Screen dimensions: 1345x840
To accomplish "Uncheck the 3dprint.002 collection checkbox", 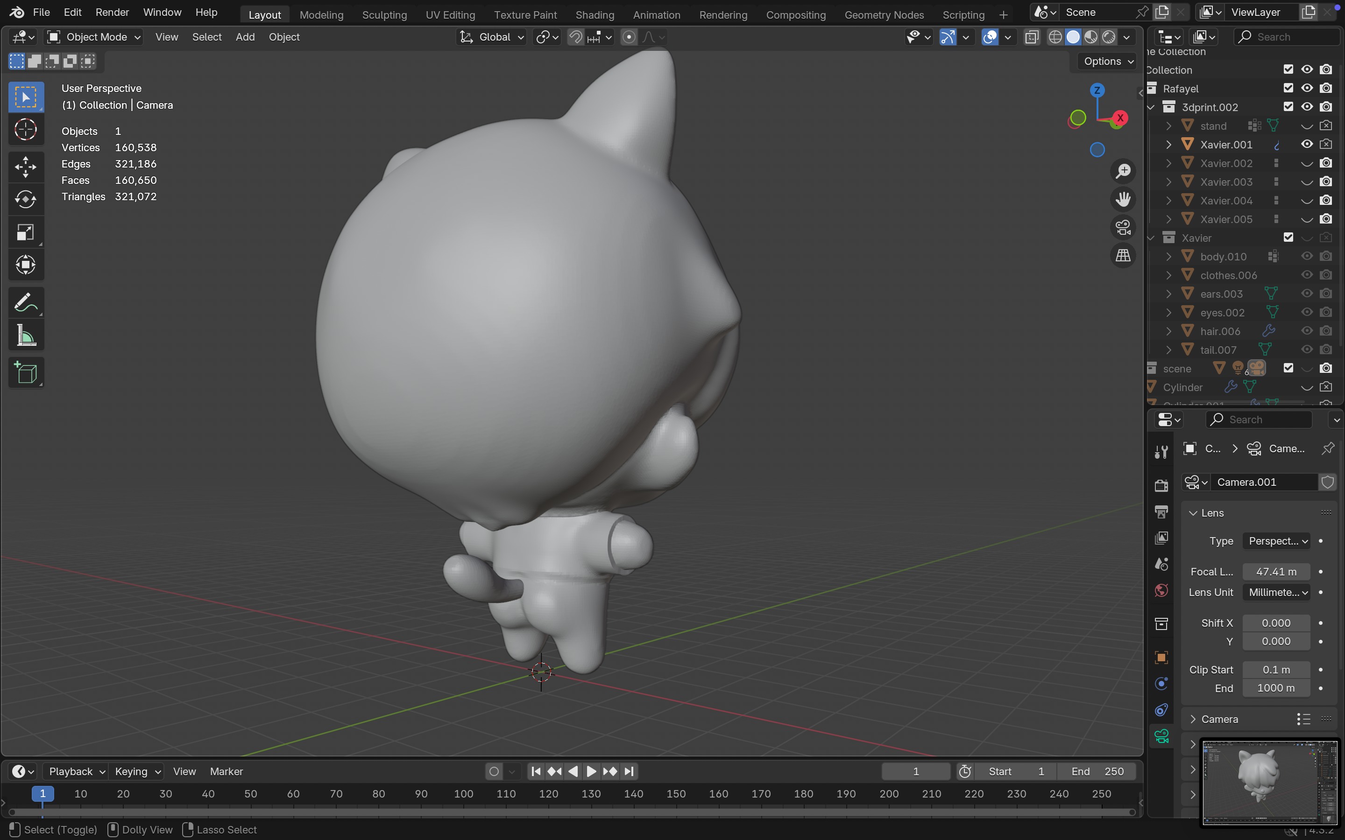I will tap(1288, 106).
